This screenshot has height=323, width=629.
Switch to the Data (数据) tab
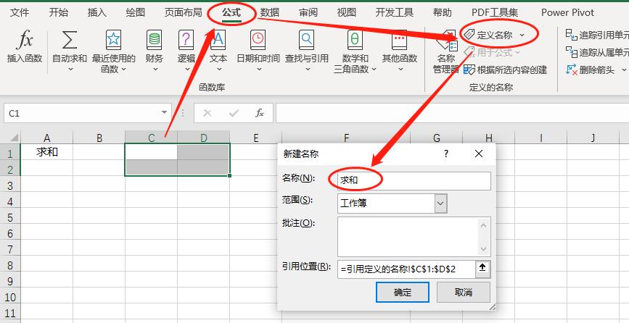(x=270, y=12)
